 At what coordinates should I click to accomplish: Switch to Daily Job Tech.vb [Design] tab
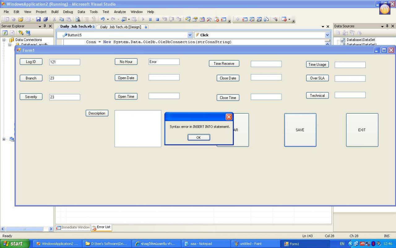121,27
